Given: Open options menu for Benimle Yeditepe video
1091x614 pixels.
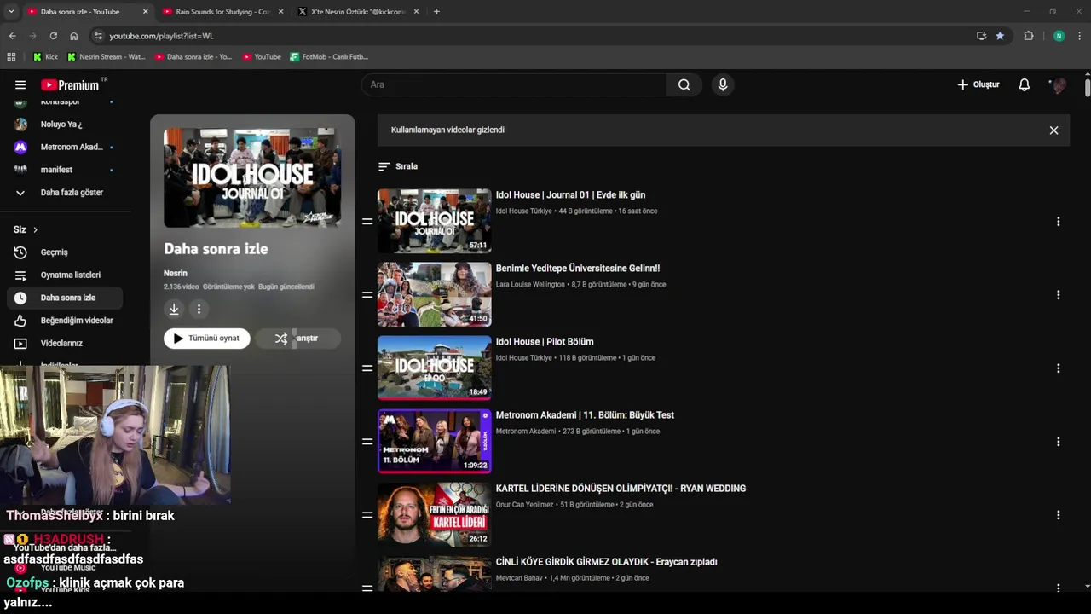Looking at the screenshot, I should tap(1058, 295).
